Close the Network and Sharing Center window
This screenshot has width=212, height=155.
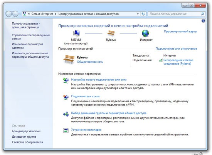coord(200,5)
